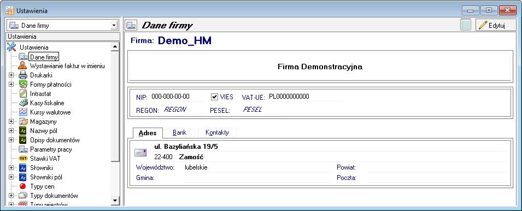
Task: Toggle the VIES checkbox
Action: tap(214, 97)
